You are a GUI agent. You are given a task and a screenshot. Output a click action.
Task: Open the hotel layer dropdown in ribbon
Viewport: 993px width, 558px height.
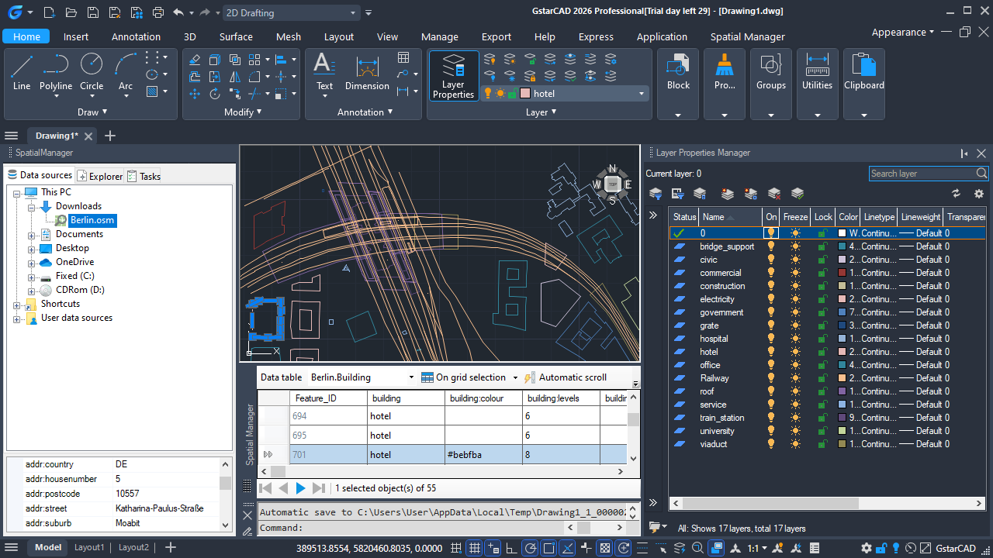pyautogui.click(x=642, y=94)
